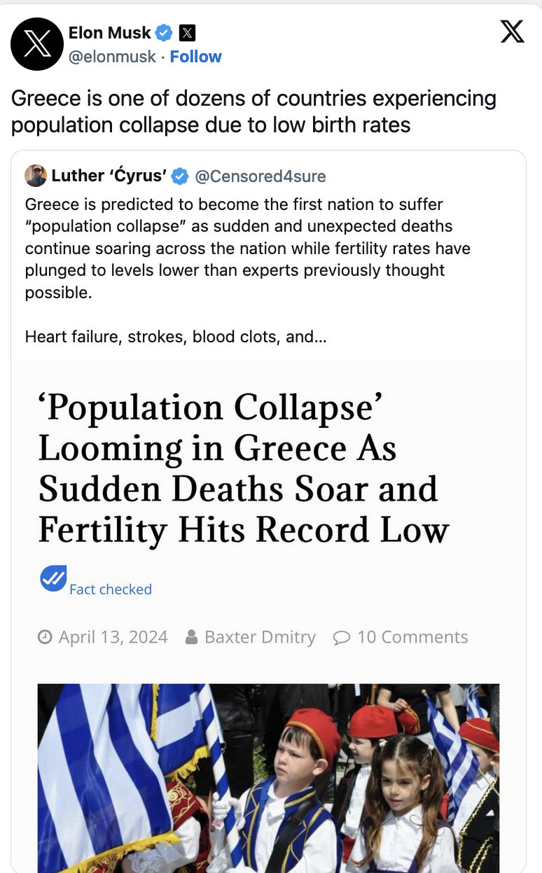The width and height of the screenshot is (542, 873).
Task: Click the photo of Greek children with flags
Action: [x=268, y=777]
